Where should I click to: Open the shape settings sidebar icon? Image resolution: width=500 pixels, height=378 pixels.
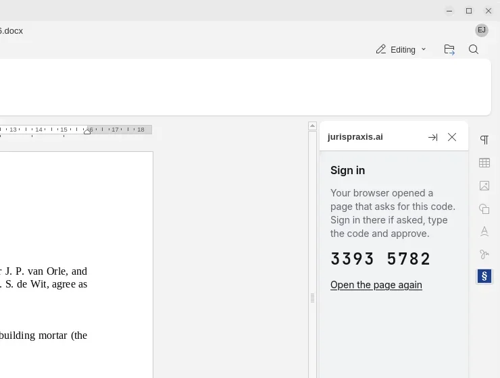(x=484, y=209)
